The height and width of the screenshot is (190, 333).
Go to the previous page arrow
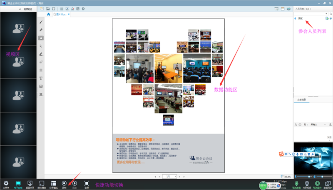pyautogui.click(x=159, y=177)
